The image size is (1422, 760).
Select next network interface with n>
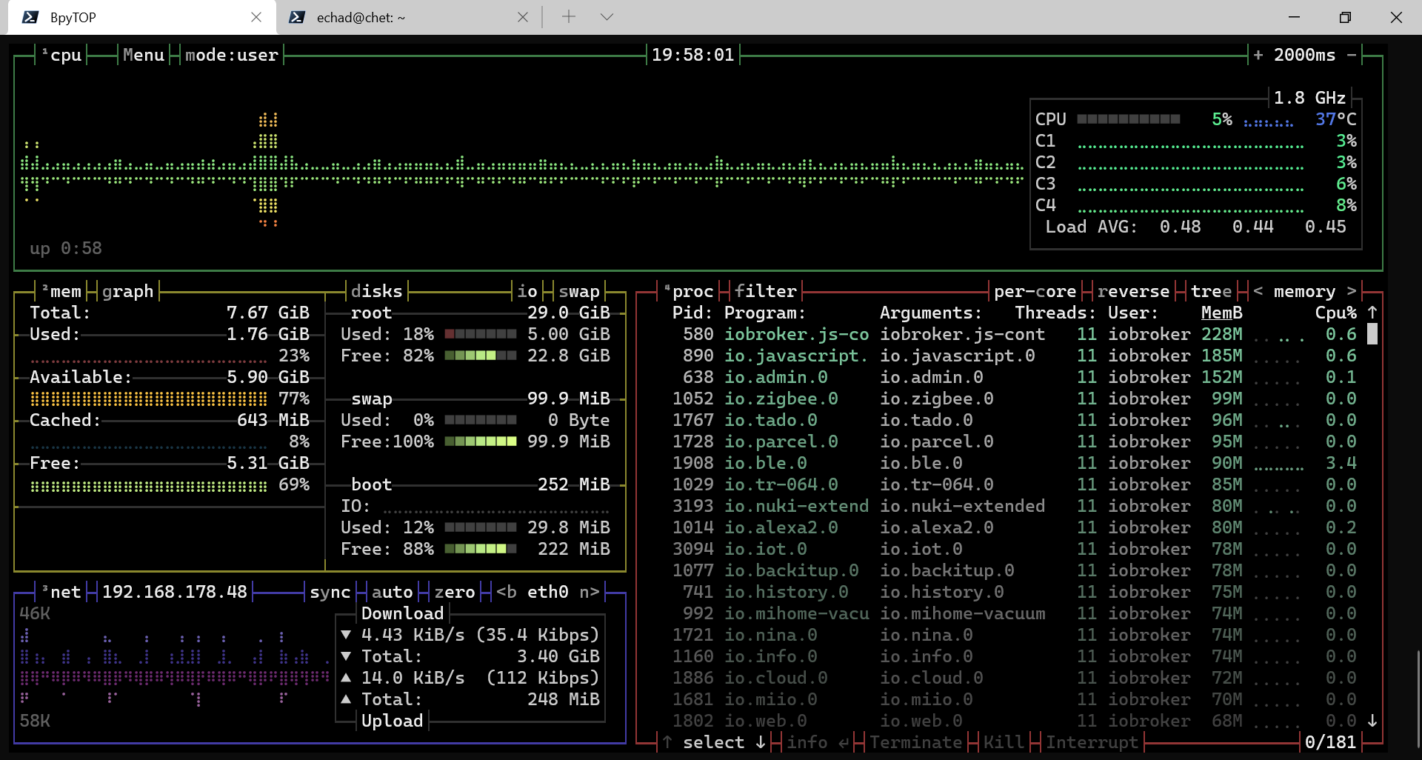click(x=590, y=592)
